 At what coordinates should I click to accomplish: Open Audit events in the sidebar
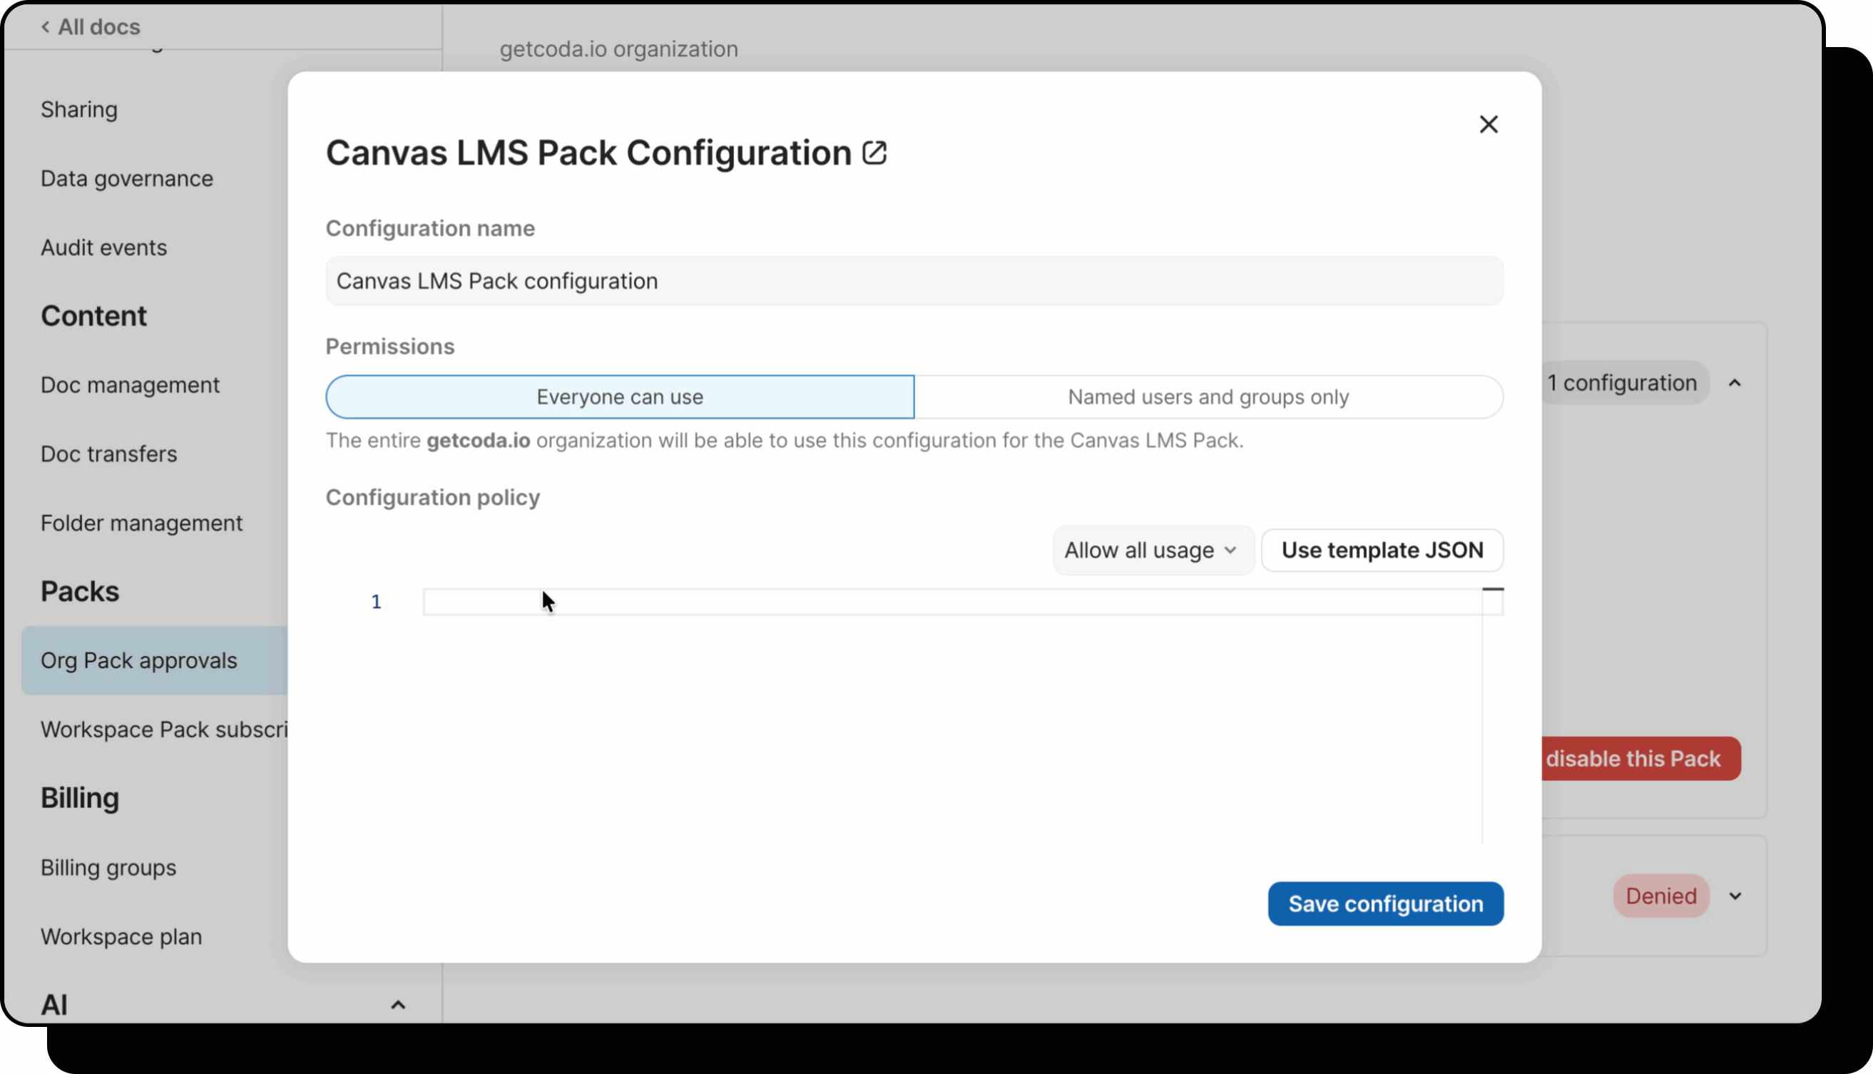104,247
